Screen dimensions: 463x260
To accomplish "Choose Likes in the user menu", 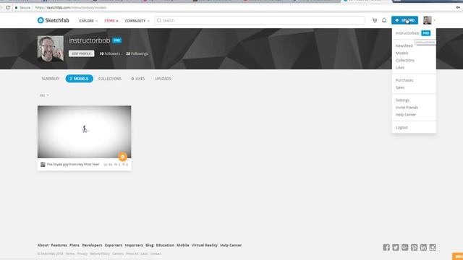I will [400, 67].
